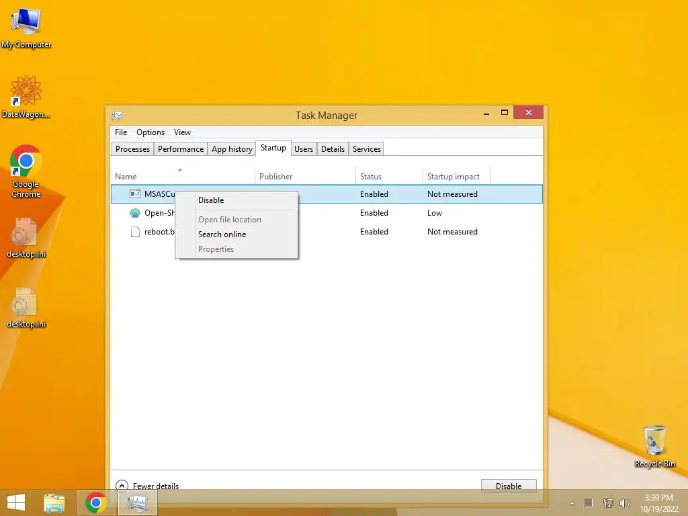Screen dimensions: 688x516
Task: Click Task Manager taskbar icon
Action: coord(137,503)
